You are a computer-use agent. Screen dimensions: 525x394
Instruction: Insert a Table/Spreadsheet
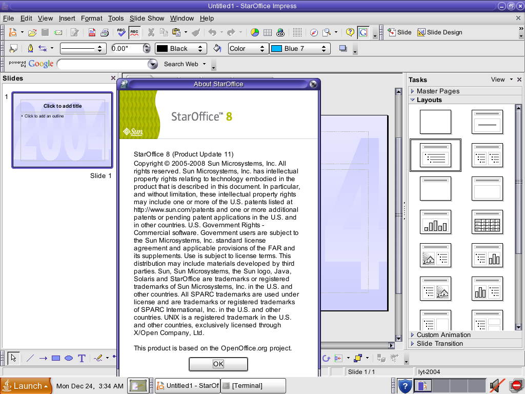[x=268, y=32]
